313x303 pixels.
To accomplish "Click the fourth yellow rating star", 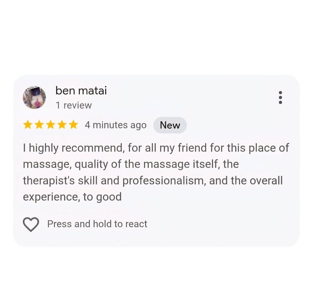I will pos(62,125).
